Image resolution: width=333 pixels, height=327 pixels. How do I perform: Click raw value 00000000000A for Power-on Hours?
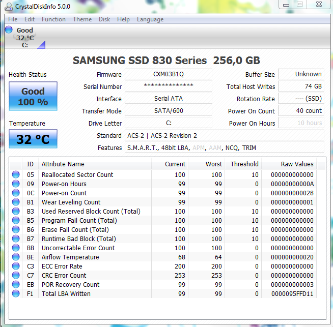click(292, 184)
